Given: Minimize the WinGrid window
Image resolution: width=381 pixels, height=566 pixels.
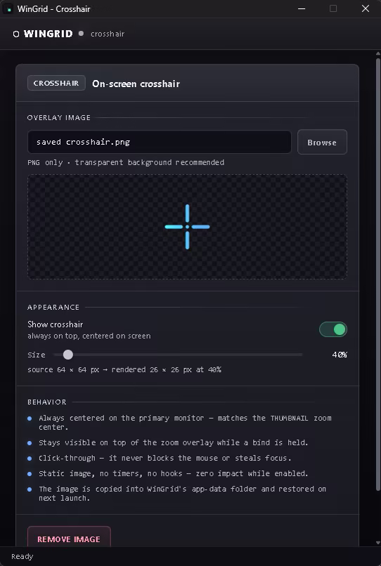Looking at the screenshot, I should coord(302,8).
